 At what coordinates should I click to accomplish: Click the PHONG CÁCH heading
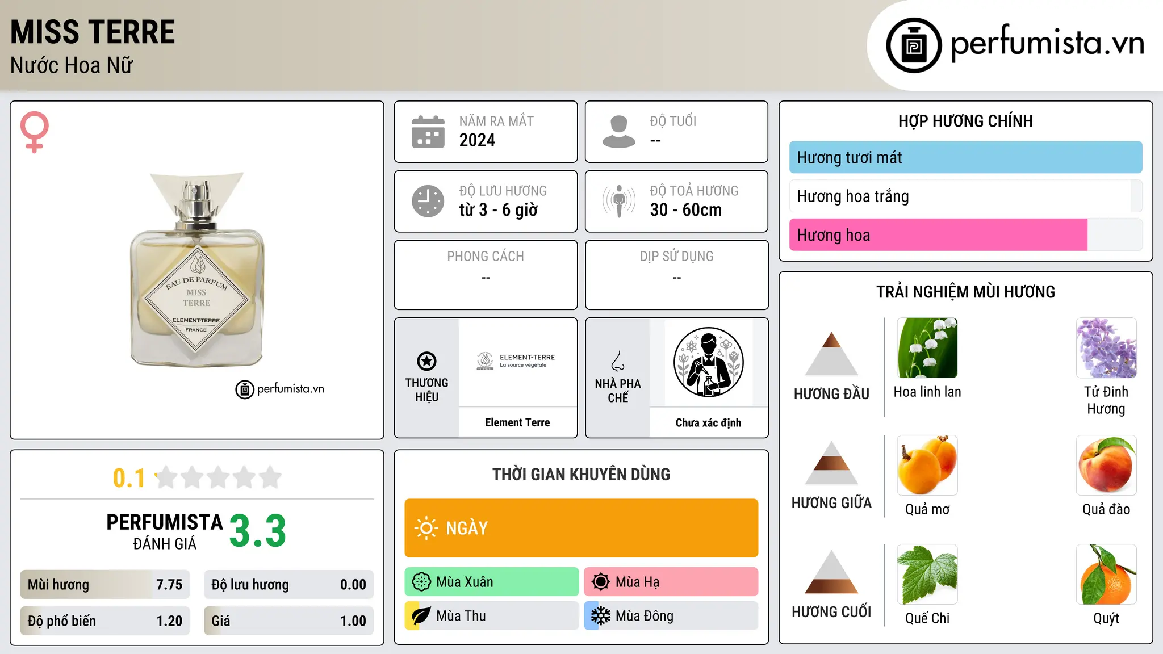coord(486,257)
